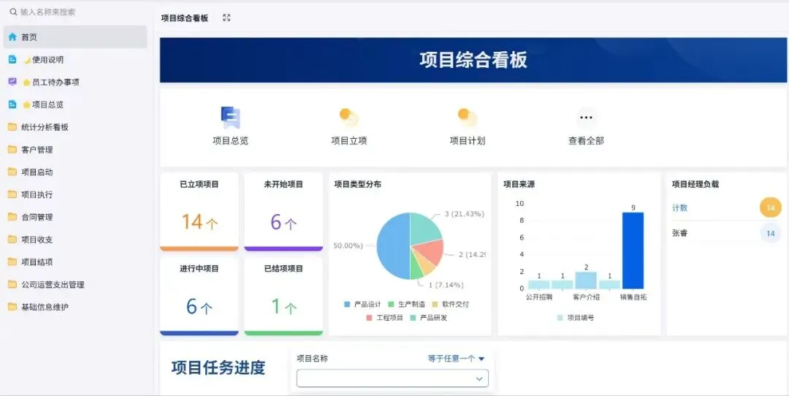This screenshot has height=396, width=789.
Task: Click the search magnifier icon in sidebar
Action: [14, 12]
